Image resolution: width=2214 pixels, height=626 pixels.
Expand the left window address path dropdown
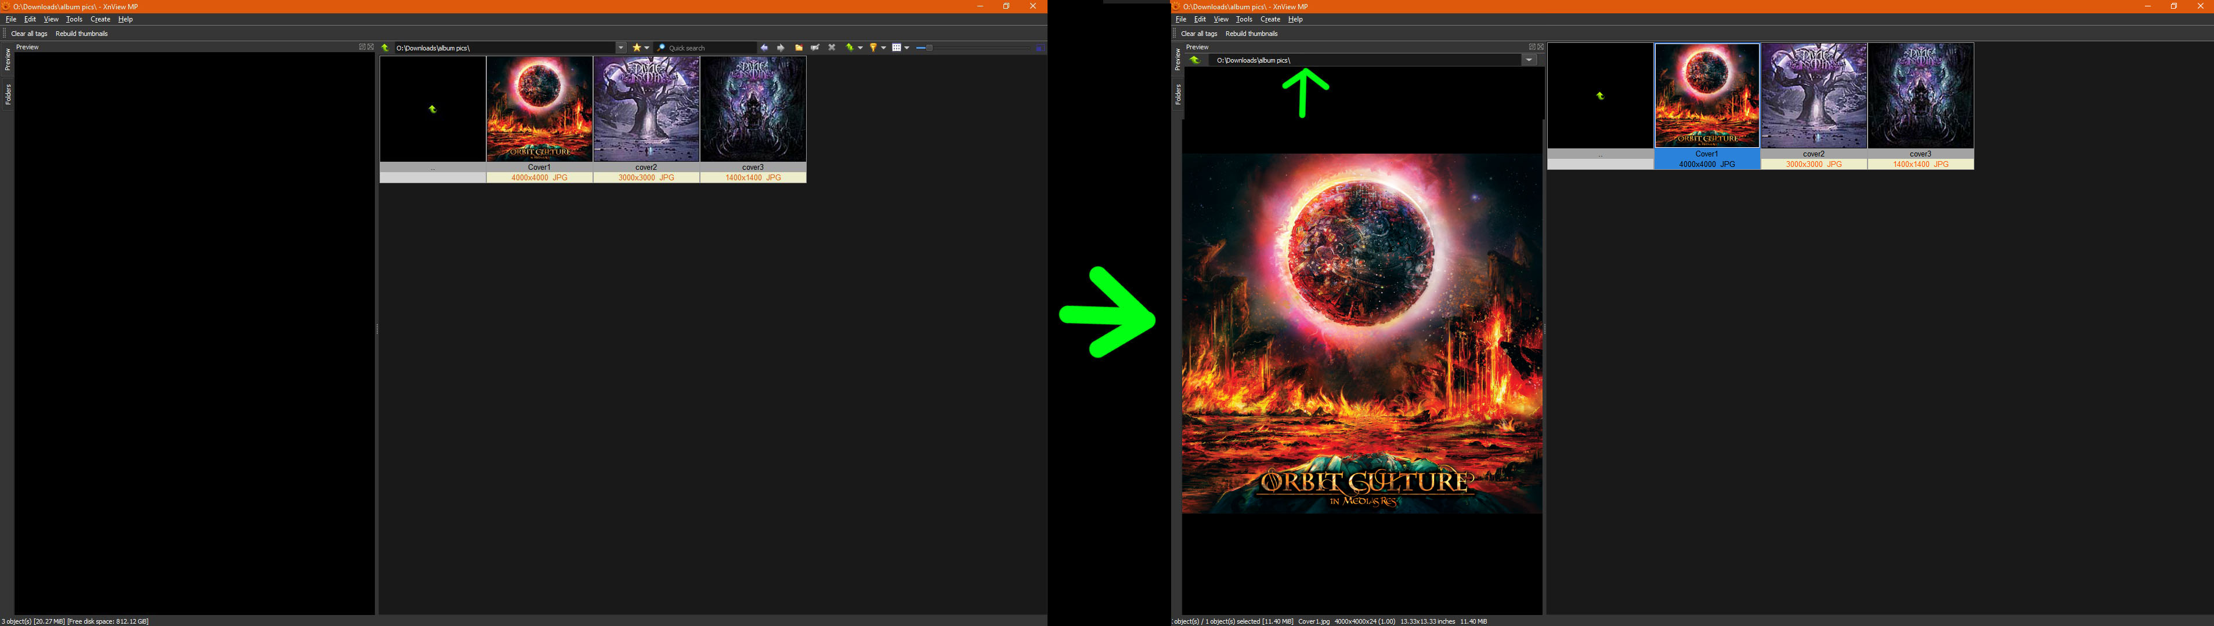(622, 48)
